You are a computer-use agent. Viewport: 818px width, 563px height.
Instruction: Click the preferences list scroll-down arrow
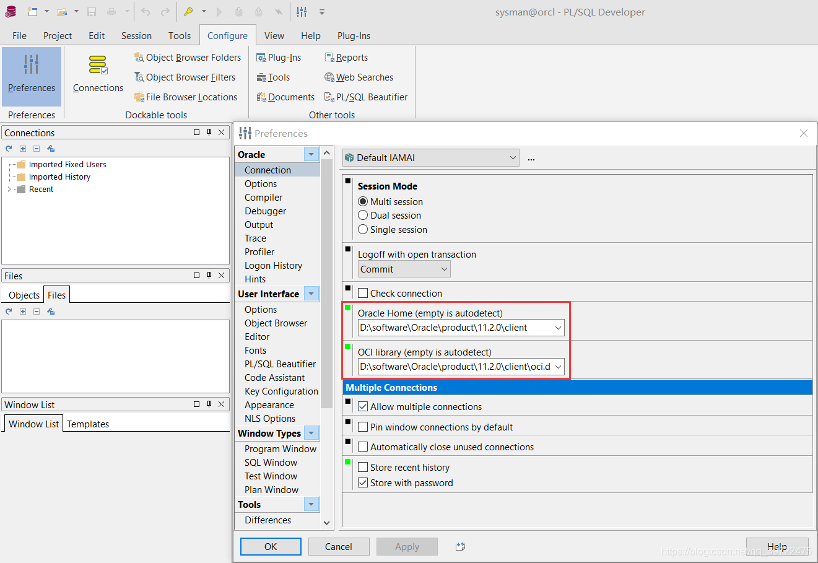(327, 523)
